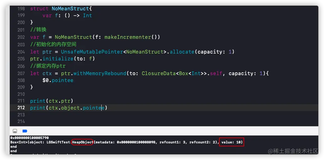
Task: Click line number 204 in gutter
Action: coord(21,52)
